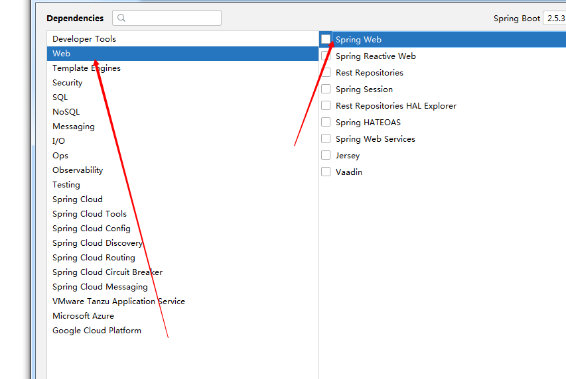Click the search magnifier icon in Dependencies
Image resolution: width=566 pixels, height=379 pixels.
[x=121, y=18]
